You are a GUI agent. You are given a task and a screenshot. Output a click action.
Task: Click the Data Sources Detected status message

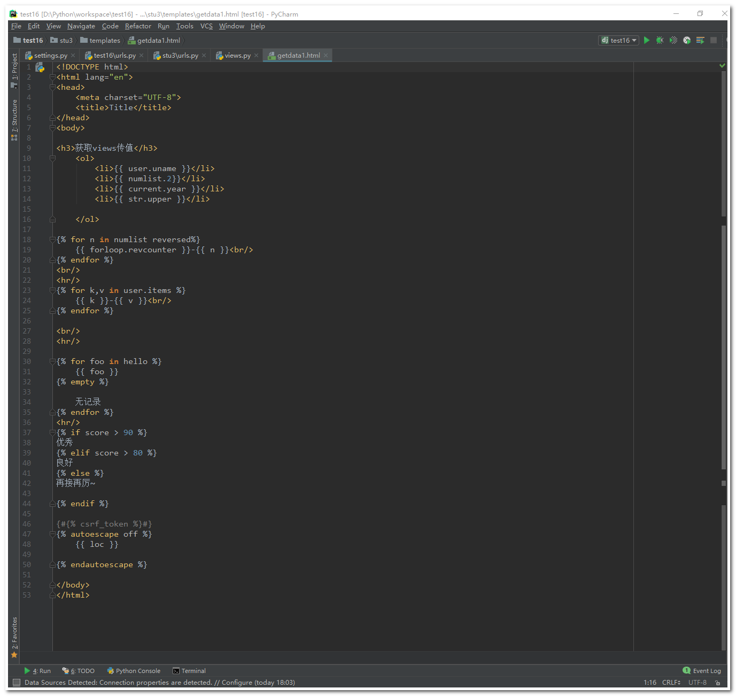pos(160,683)
